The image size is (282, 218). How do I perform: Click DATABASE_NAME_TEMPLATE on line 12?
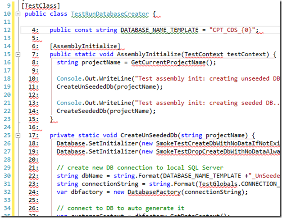coord(159,30)
